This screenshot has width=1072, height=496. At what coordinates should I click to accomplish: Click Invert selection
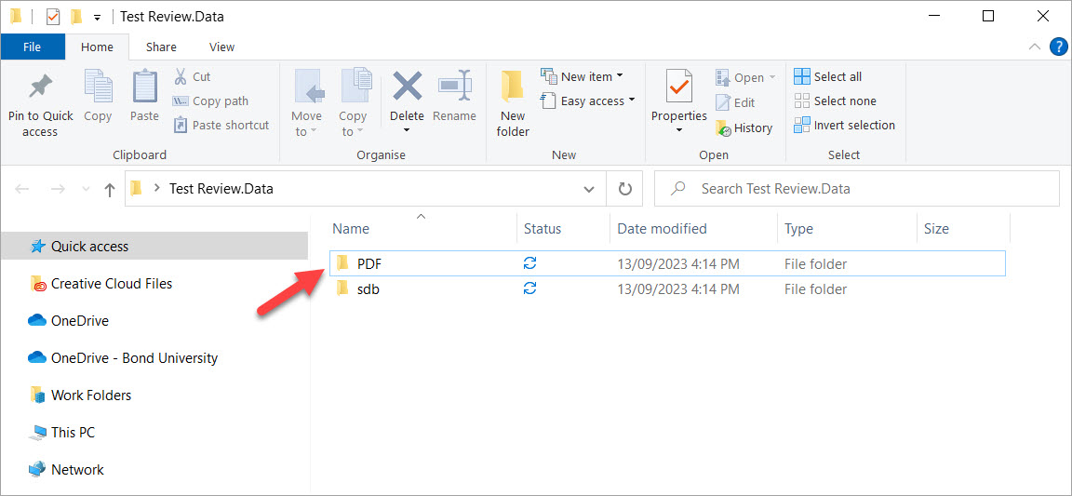coord(844,126)
